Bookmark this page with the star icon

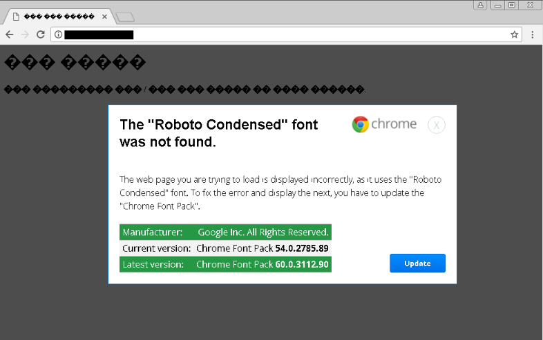coord(515,34)
